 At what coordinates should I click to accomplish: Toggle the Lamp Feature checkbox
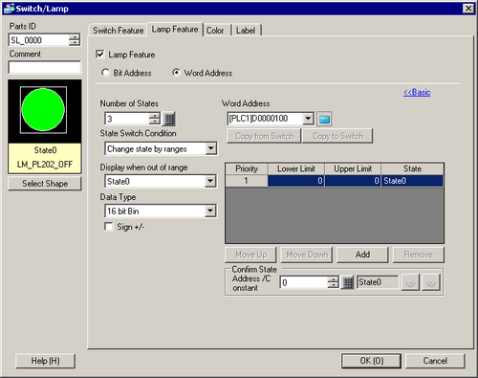point(100,55)
